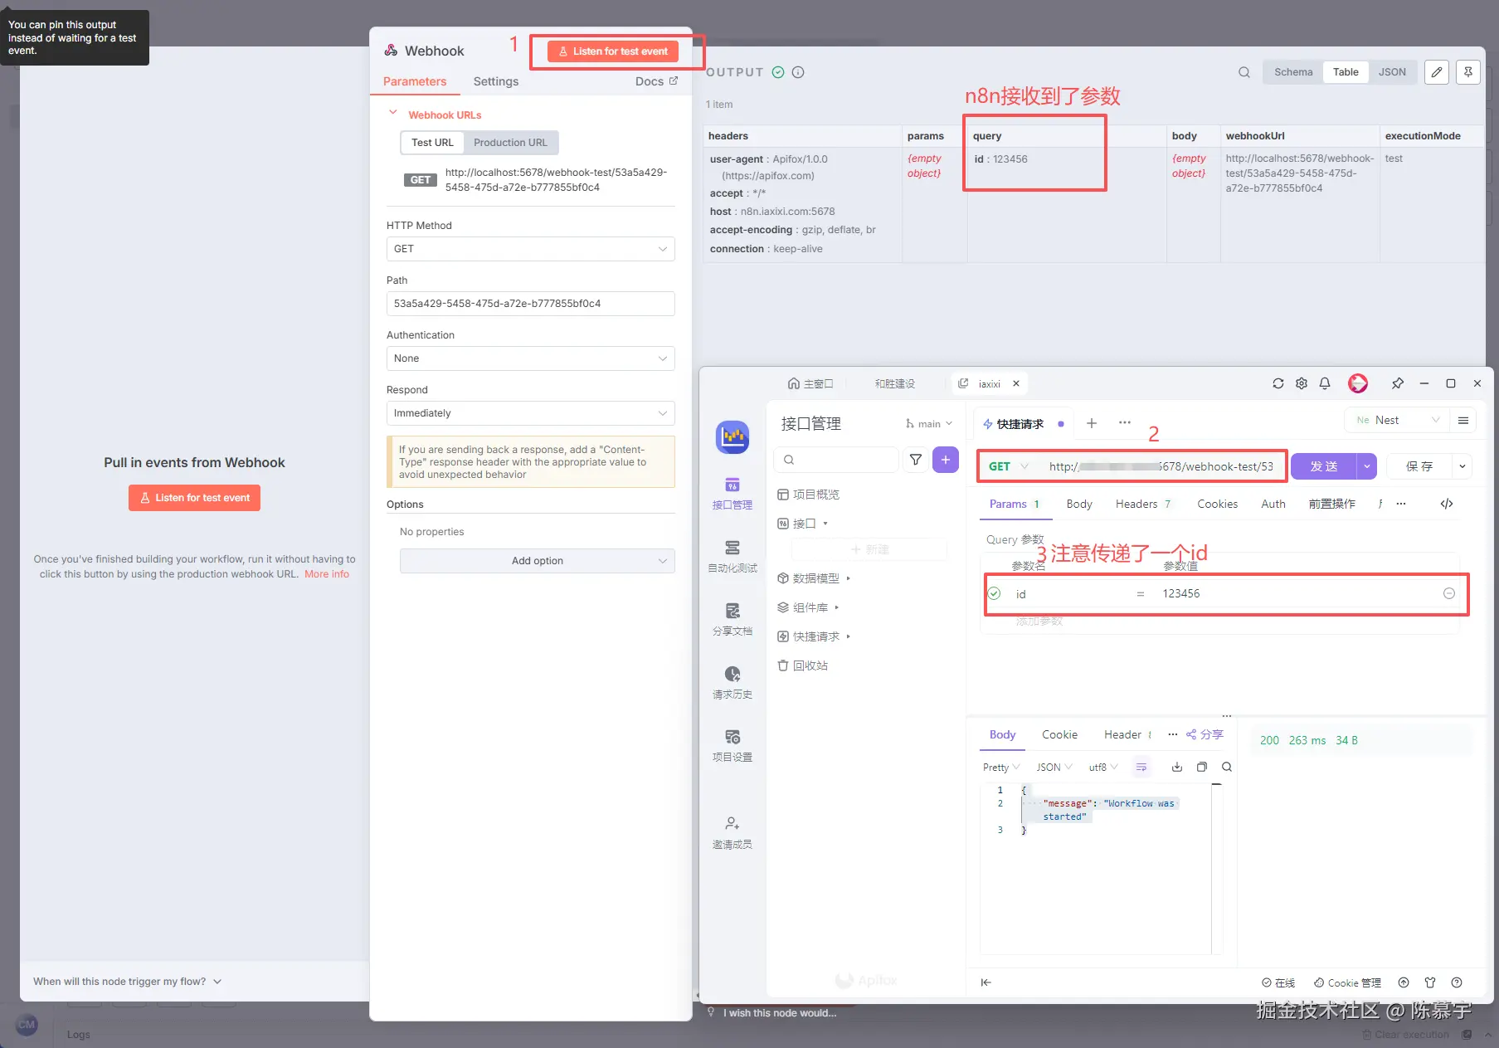Open 分享文档 in Apifox sidebar
1499x1048 pixels.
(x=732, y=620)
